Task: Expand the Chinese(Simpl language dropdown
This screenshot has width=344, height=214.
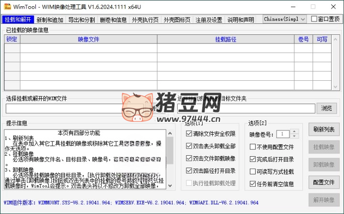Action: [x=285, y=19]
